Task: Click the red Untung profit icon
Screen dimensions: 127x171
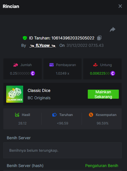Action: 95,65
